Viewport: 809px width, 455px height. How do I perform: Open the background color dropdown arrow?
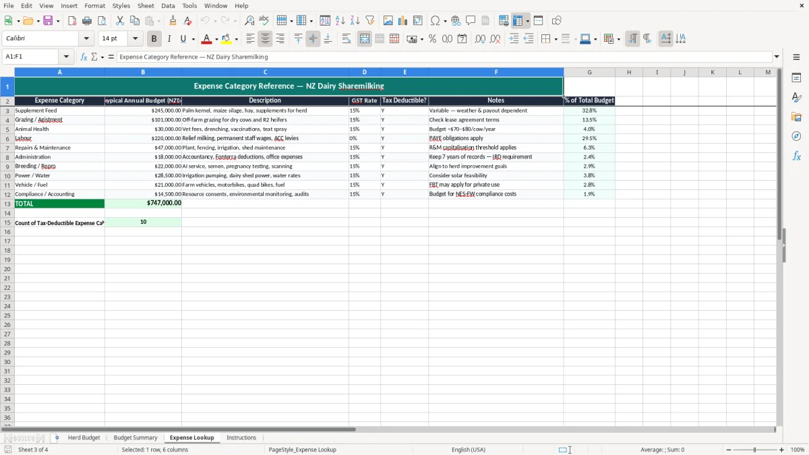pos(236,39)
